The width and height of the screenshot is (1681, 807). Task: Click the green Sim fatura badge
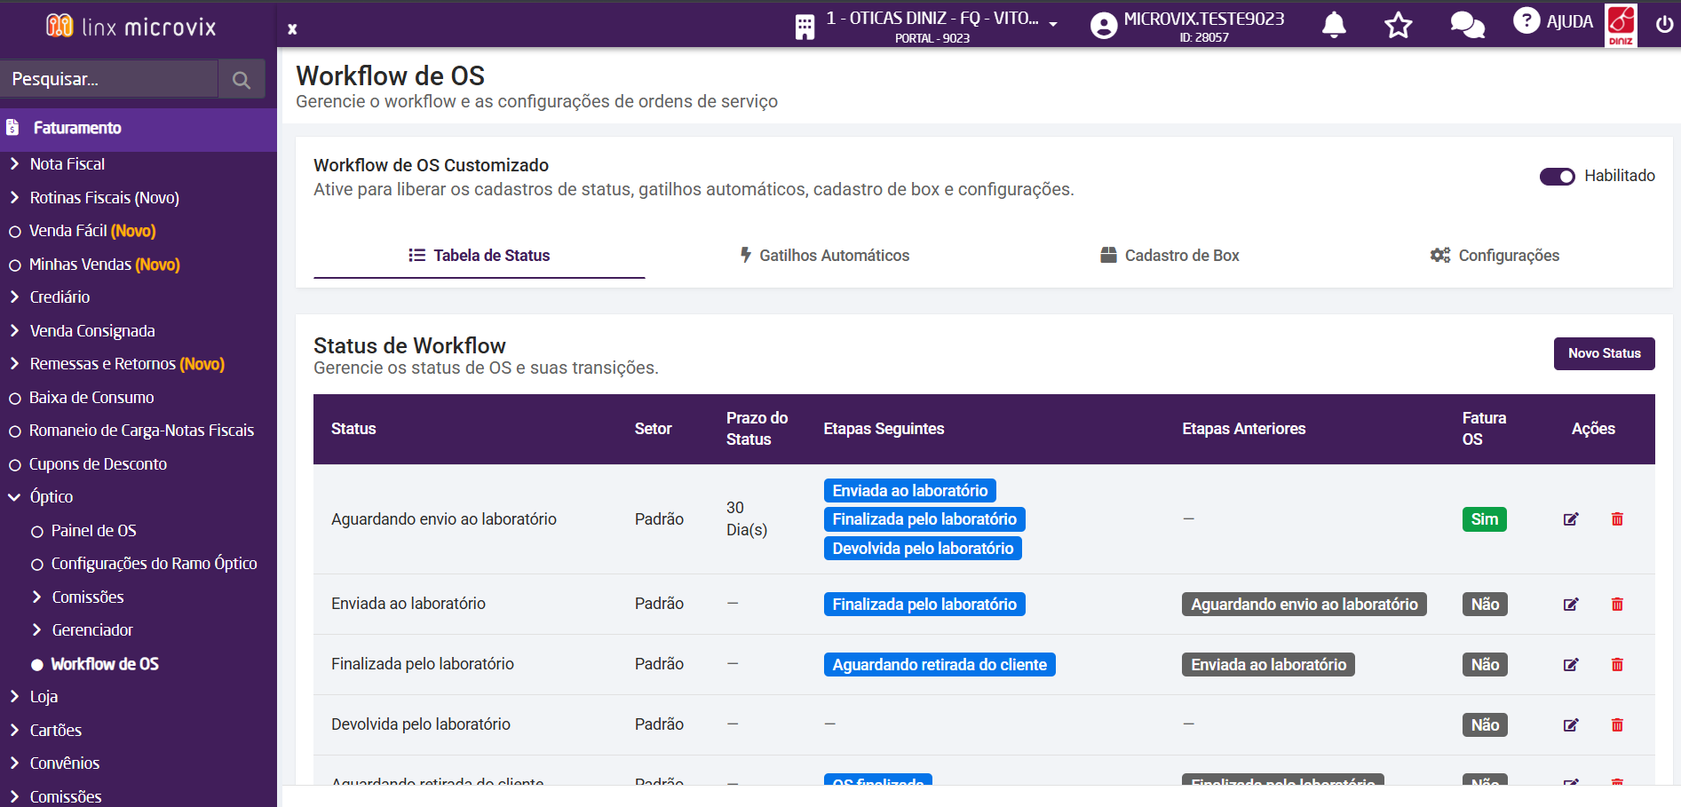coord(1485,519)
